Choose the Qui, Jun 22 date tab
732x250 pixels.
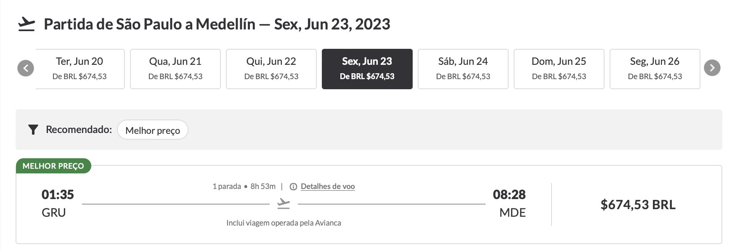(271, 69)
